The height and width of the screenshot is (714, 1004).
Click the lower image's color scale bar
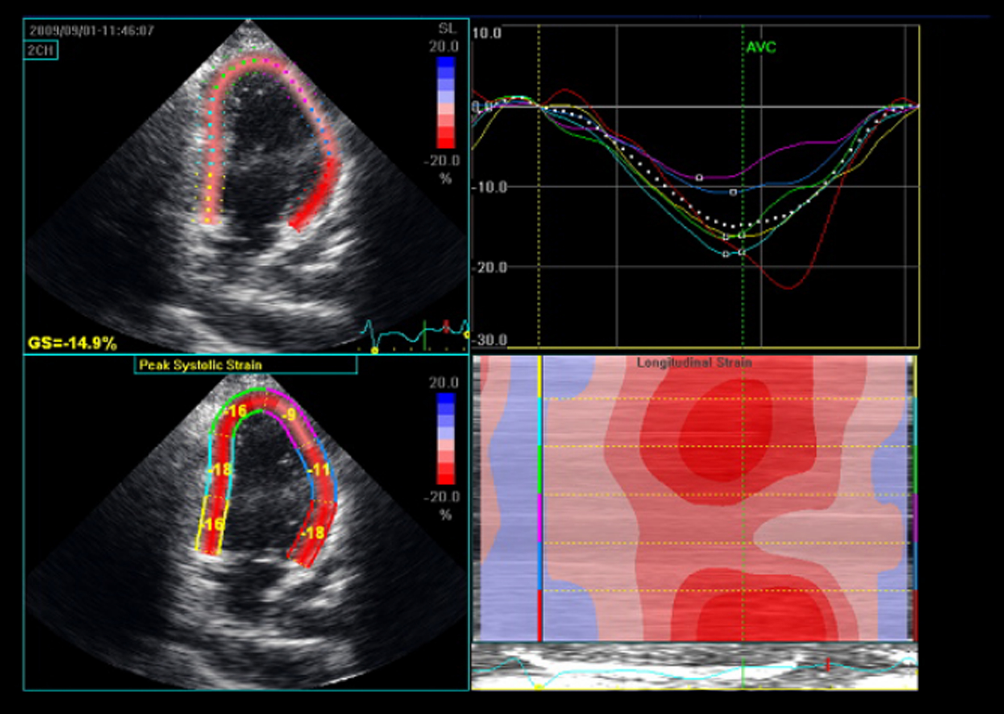pos(445,439)
